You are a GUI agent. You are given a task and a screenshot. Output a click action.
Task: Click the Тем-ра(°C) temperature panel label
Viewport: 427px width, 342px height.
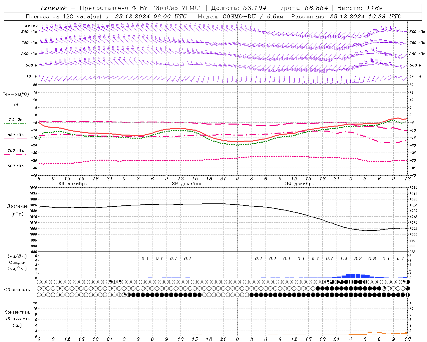coord(16,95)
